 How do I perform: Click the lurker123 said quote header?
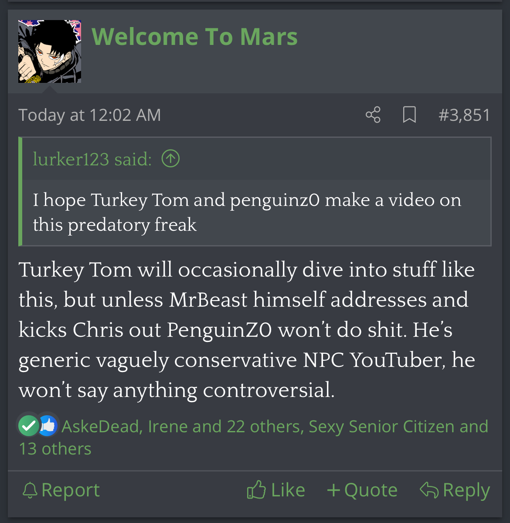click(92, 159)
